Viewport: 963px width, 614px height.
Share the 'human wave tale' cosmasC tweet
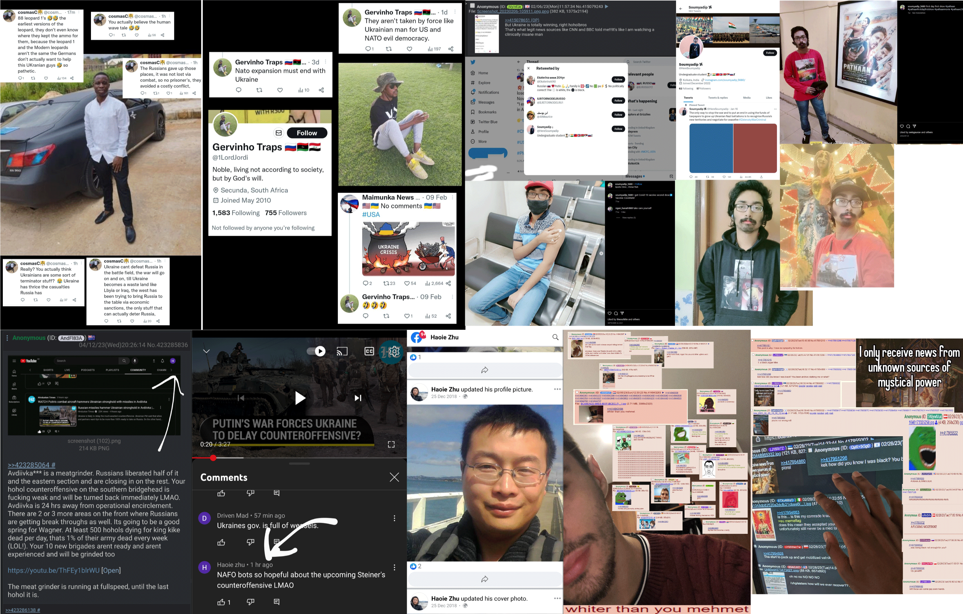(x=162, y=35)
